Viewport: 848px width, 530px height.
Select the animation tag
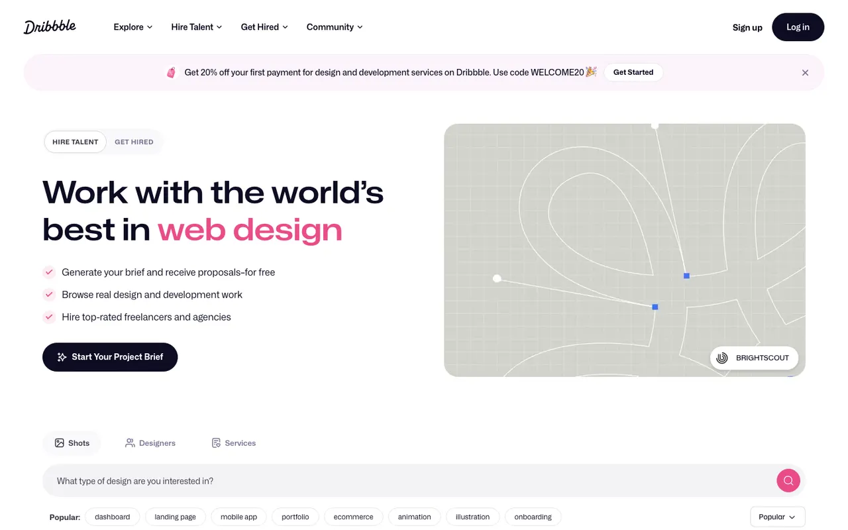pos(415,517)
